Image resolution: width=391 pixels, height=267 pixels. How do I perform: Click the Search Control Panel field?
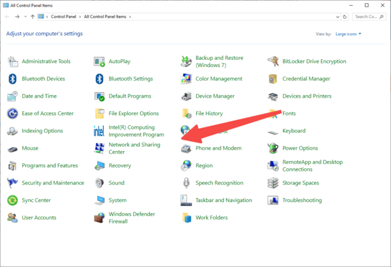[369, 17]
